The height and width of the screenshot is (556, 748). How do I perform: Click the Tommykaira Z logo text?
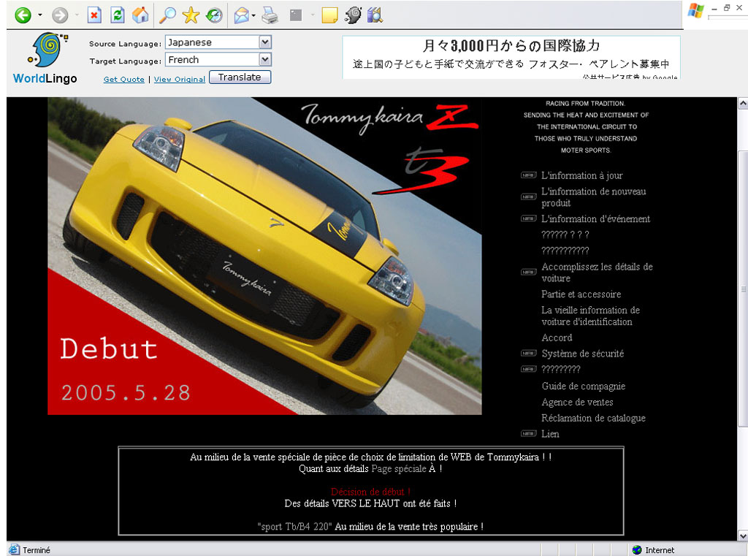[x=390, y=118]
